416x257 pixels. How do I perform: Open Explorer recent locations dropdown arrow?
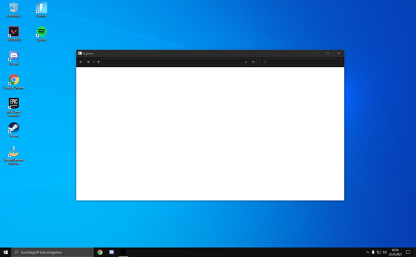[93, 62]
